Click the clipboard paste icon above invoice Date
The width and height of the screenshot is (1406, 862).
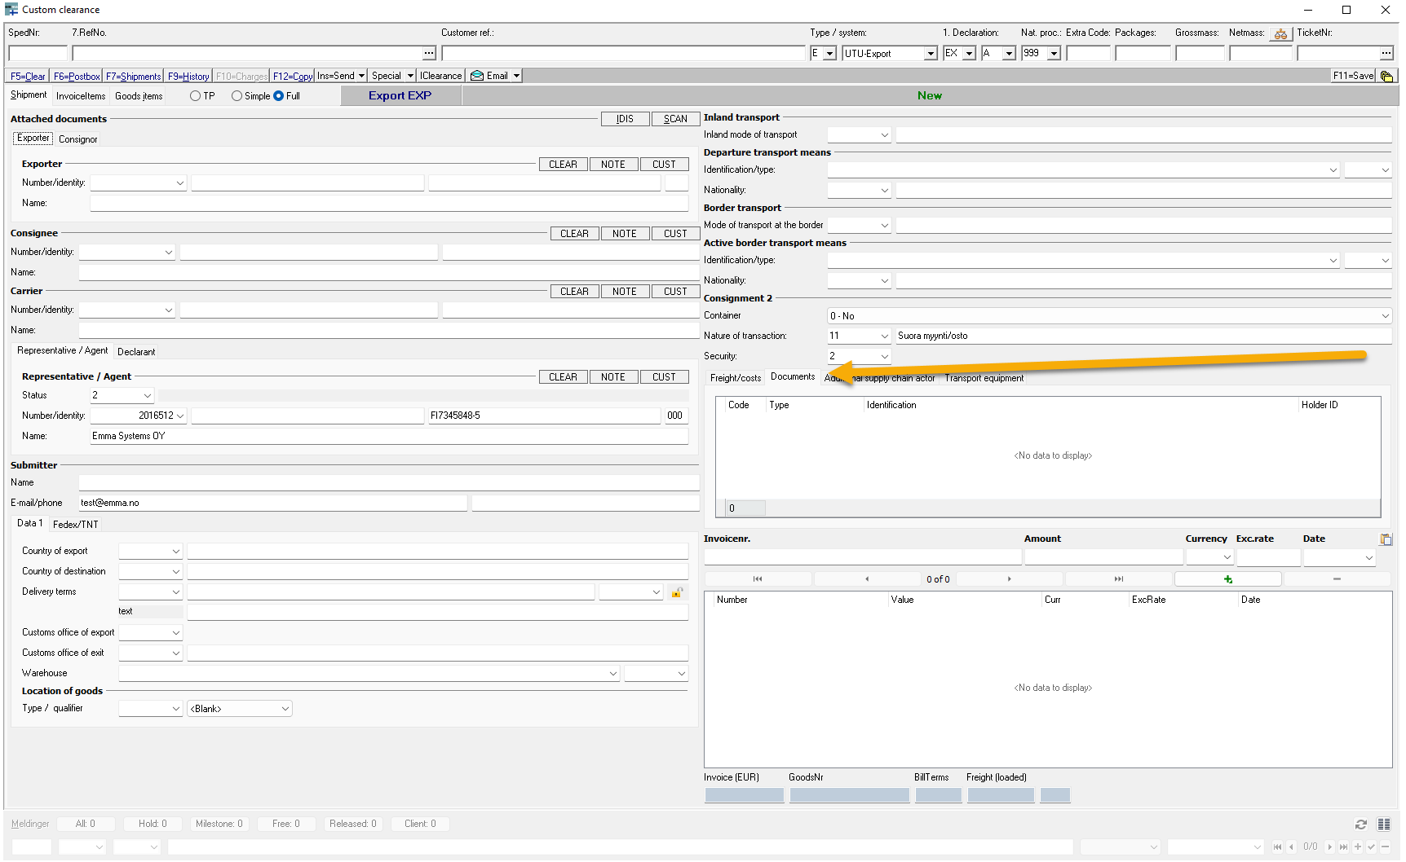pyautogui.click(x=1386, y=539)
